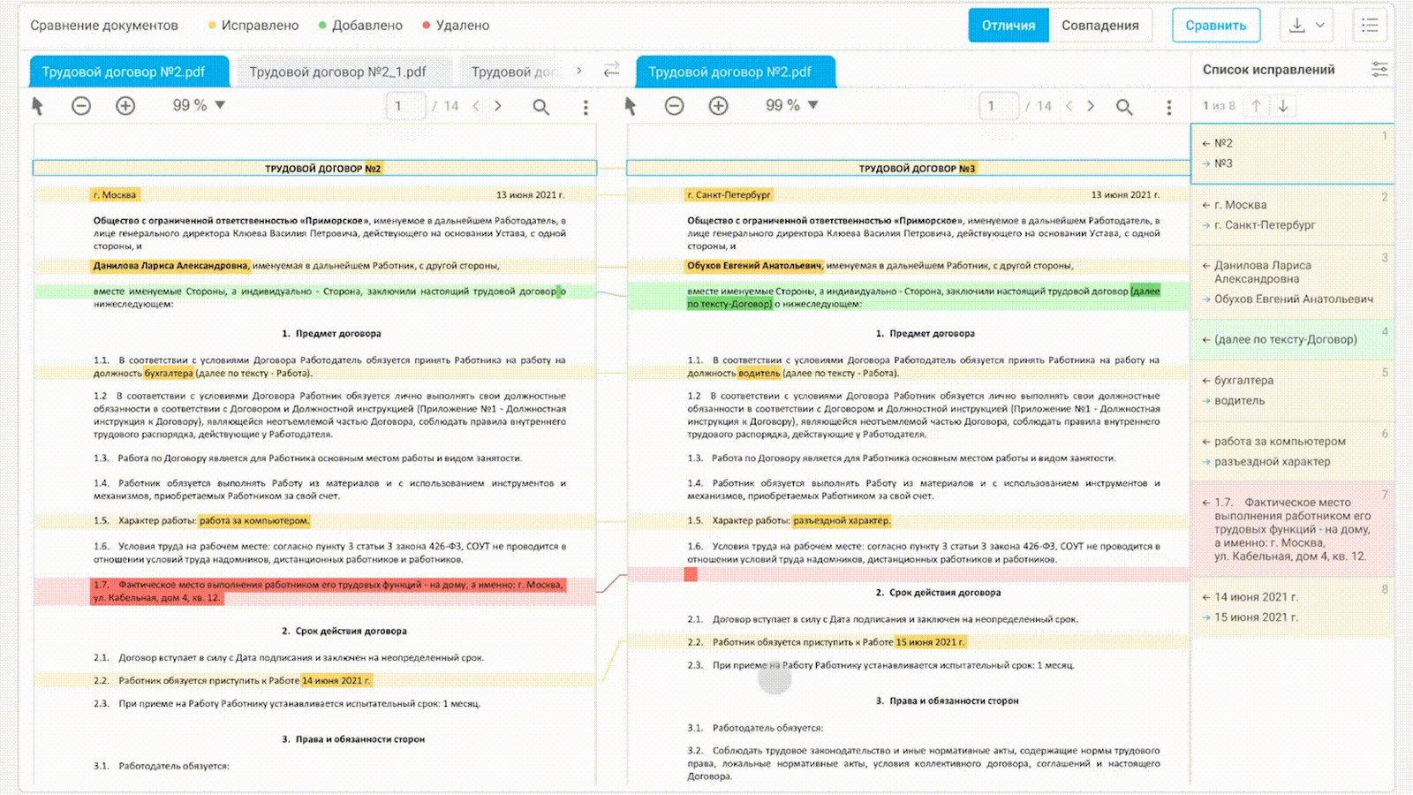Screen dimensions: 1413x795
Task: Zoom in the right document
Action: coord(719,106)
